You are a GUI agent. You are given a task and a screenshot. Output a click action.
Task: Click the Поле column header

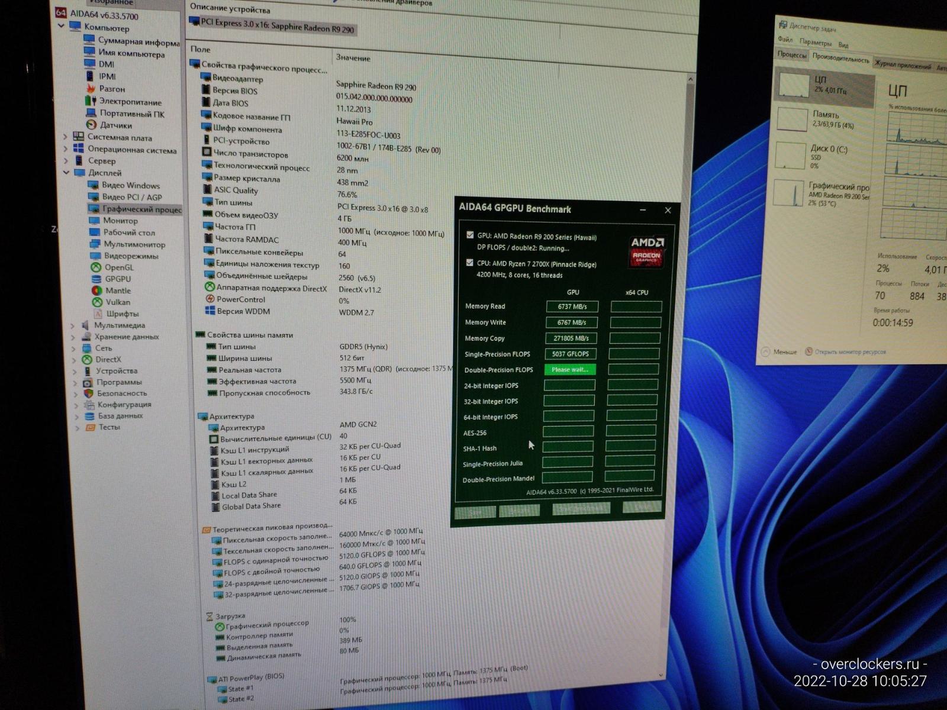coord(201,49)
